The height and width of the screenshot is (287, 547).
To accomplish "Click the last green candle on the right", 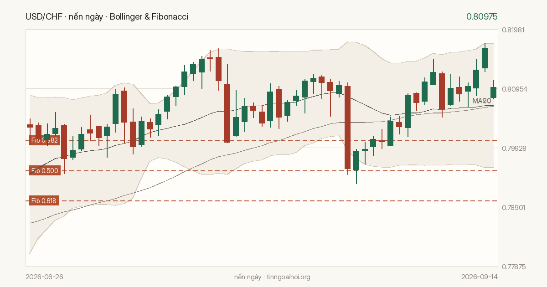I will point(493,92).
